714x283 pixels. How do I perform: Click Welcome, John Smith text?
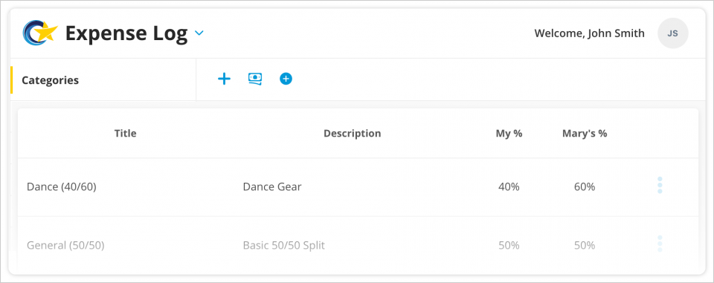[589, 33]
